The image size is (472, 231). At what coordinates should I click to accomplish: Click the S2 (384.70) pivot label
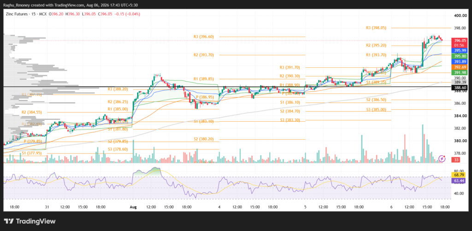[x=290, y=112]
